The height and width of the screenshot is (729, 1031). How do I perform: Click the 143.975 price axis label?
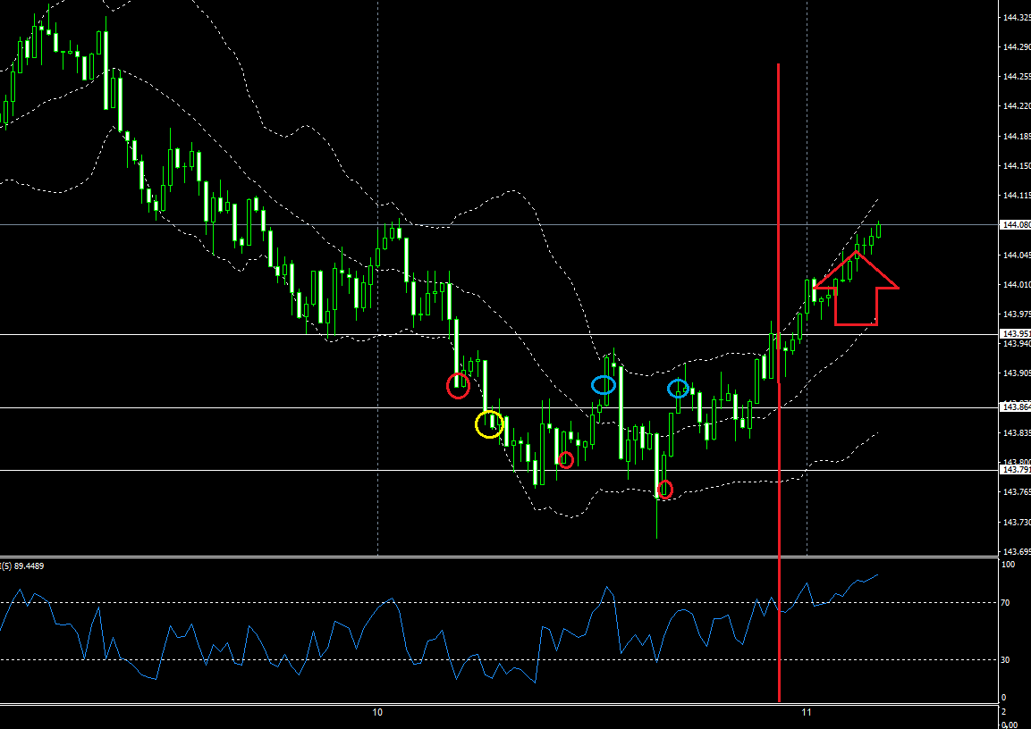pos(1017,314)
